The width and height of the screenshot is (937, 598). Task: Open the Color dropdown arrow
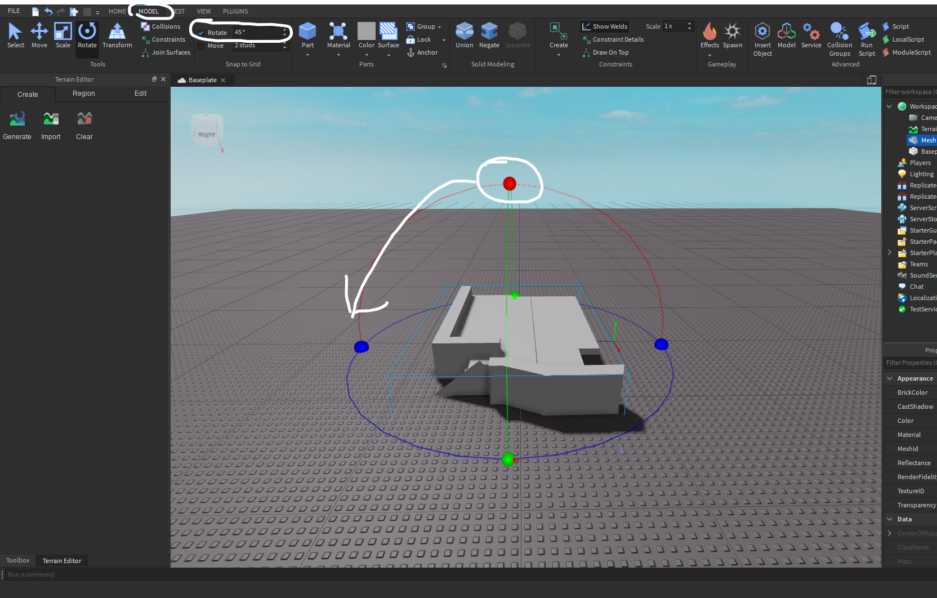367,55
